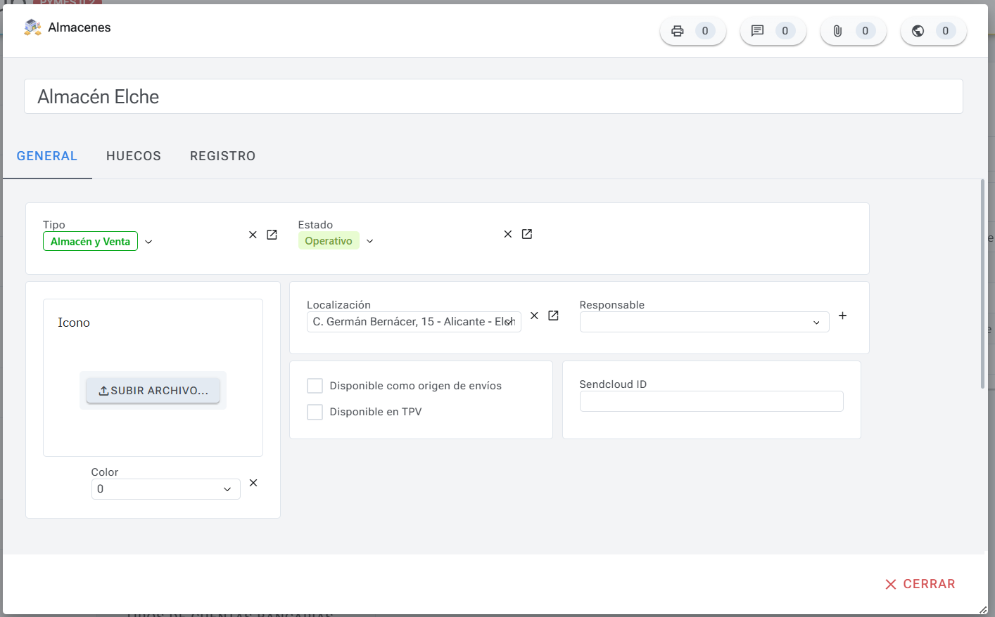Expand the Estado dropdown arrow
Image resolution: width=995 pixels, height=617 pixels.
coord(370,241)
